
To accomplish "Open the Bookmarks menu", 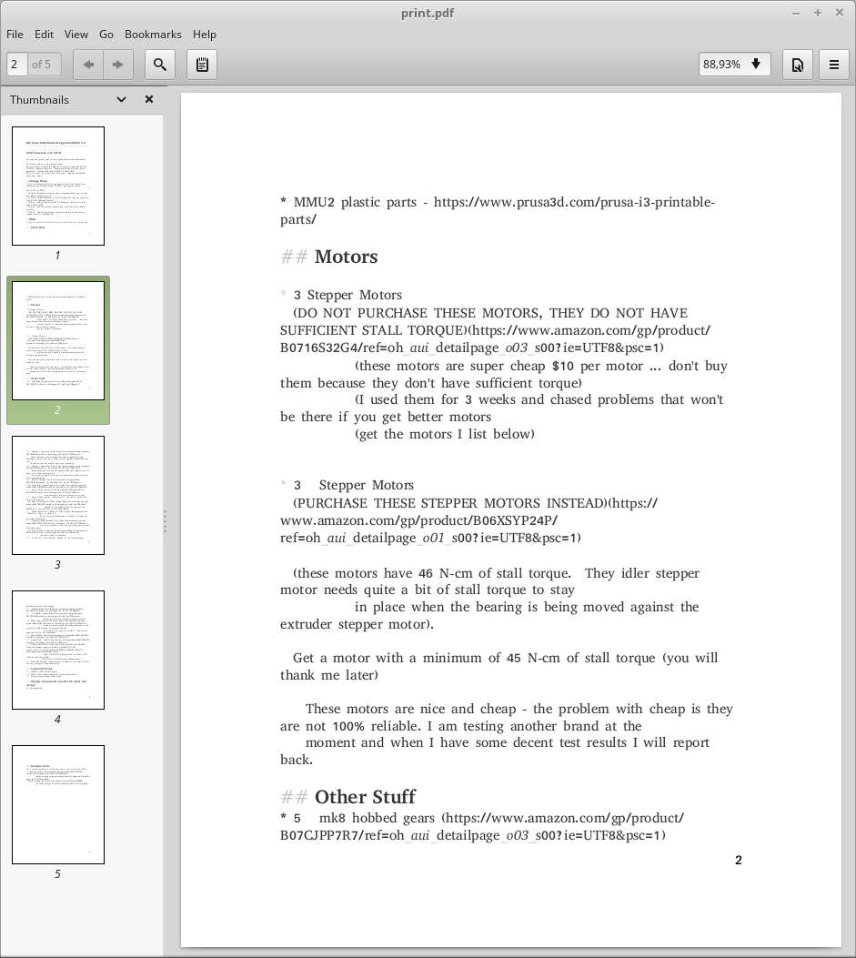I will point(153,34).
